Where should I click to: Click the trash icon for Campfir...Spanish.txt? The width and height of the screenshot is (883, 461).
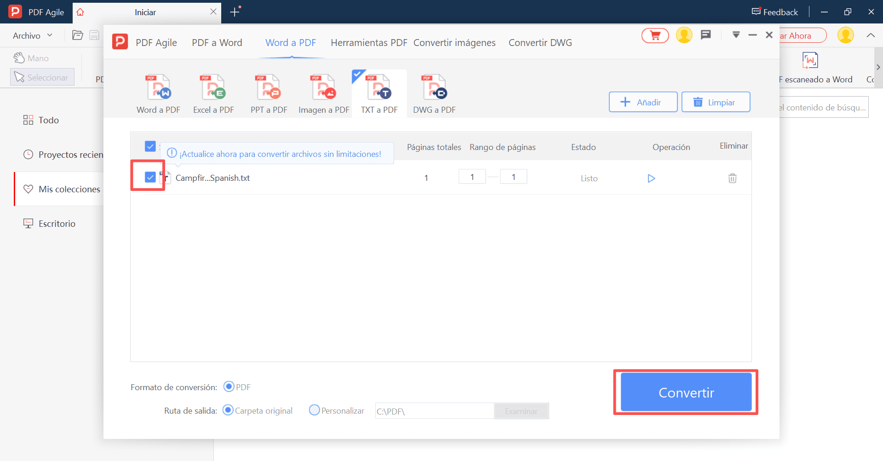click(x=732, y=178)
